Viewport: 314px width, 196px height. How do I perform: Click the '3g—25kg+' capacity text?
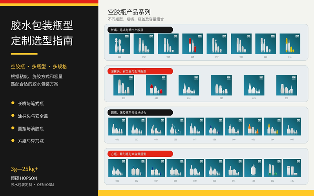[x=24, y=169]
